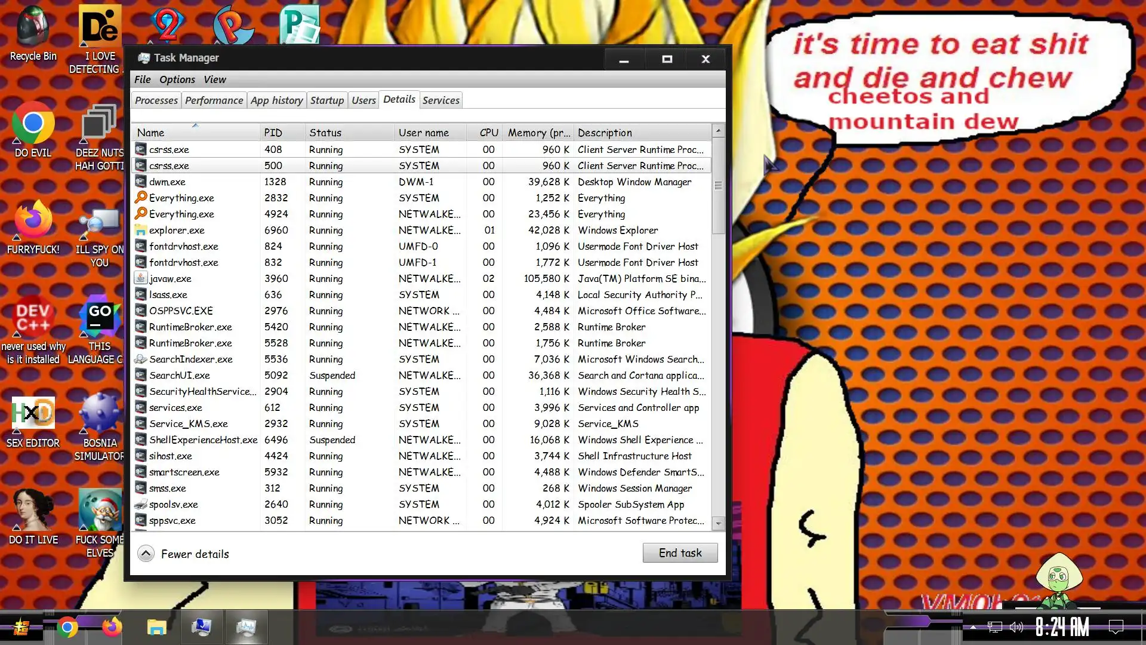Open Firefox from the taskbar

(112, 628)
